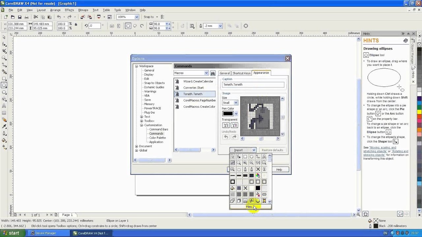Toggle the second Transparent button

click(x=234, y=125)
